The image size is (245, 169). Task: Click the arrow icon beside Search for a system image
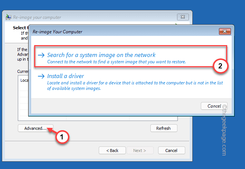point(41,55)
